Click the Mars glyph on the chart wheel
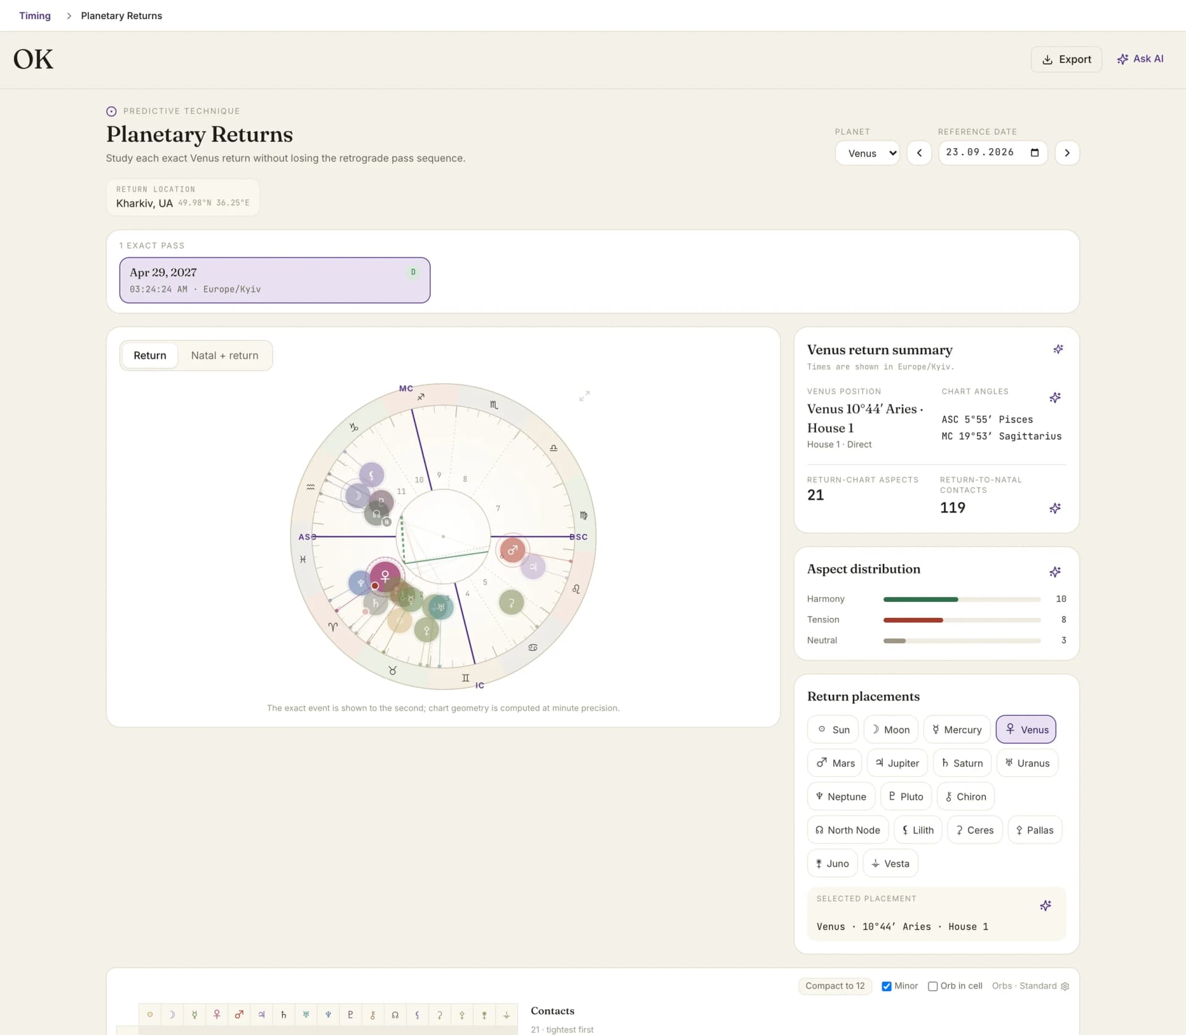Image resolution: width=1186 pixels, height=1035 pixels. [512, 550]
